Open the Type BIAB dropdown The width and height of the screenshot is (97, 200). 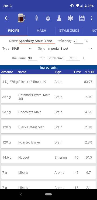click(21, 49)
